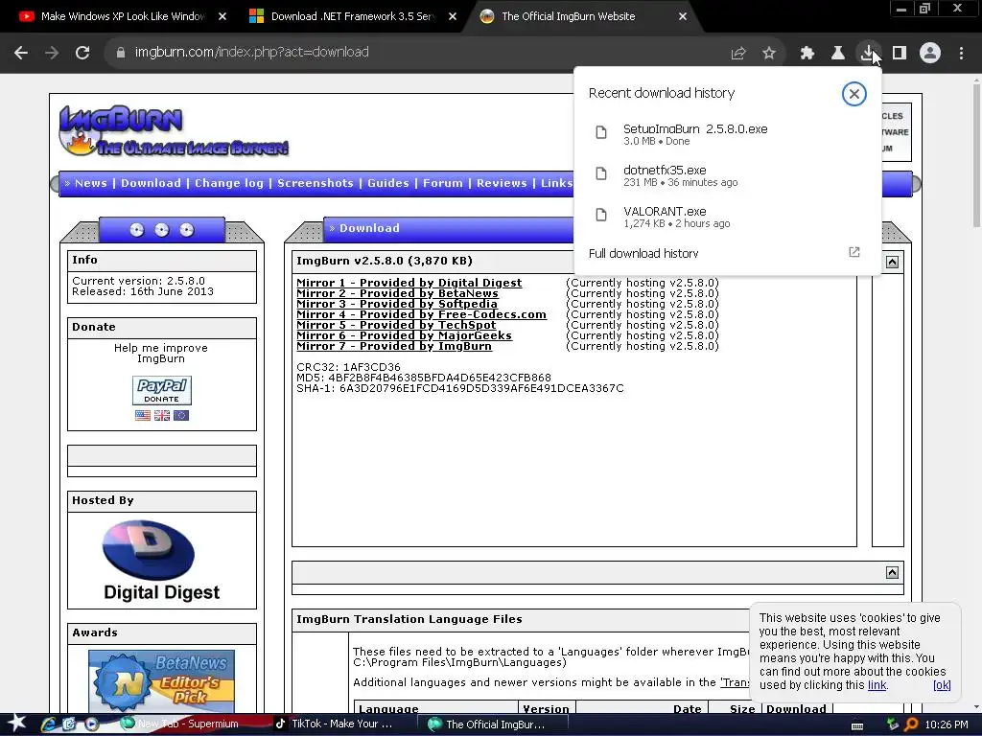Viewport: 982px width, 736px height.
Task: Close the Make Windows XP tab
Action: [222, 17]
